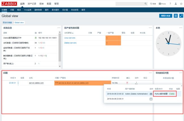Open help via the question mark icon
Screen dimensions: 184x121
tap(170, 4)
